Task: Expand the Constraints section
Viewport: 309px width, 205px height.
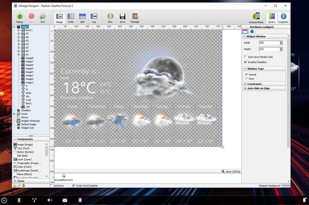Action: coord(245,84)
